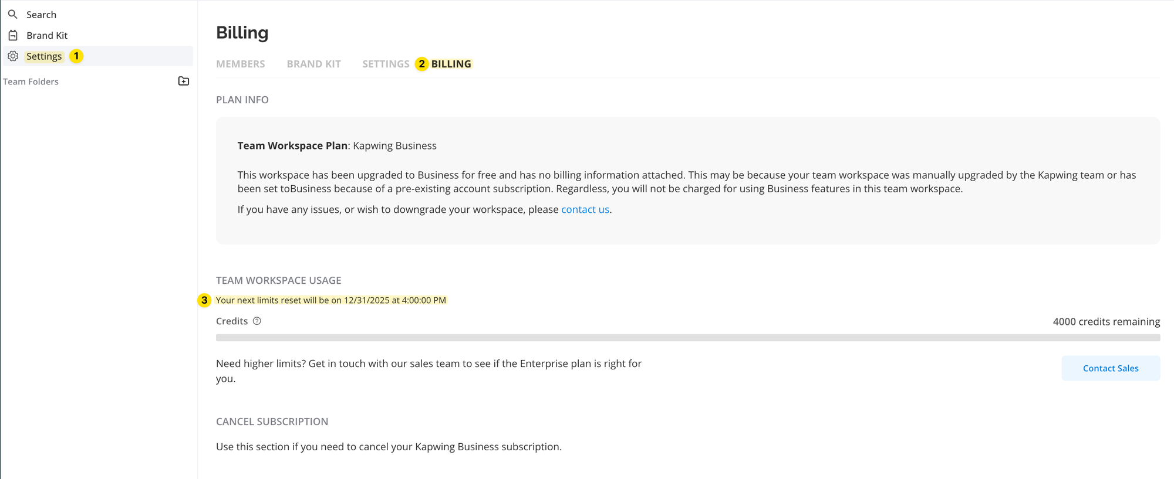Image resolution: width=1174 pixels, height=479 pixels.
Task: Click the Team Folders heading
Action: tap(31, 81)
